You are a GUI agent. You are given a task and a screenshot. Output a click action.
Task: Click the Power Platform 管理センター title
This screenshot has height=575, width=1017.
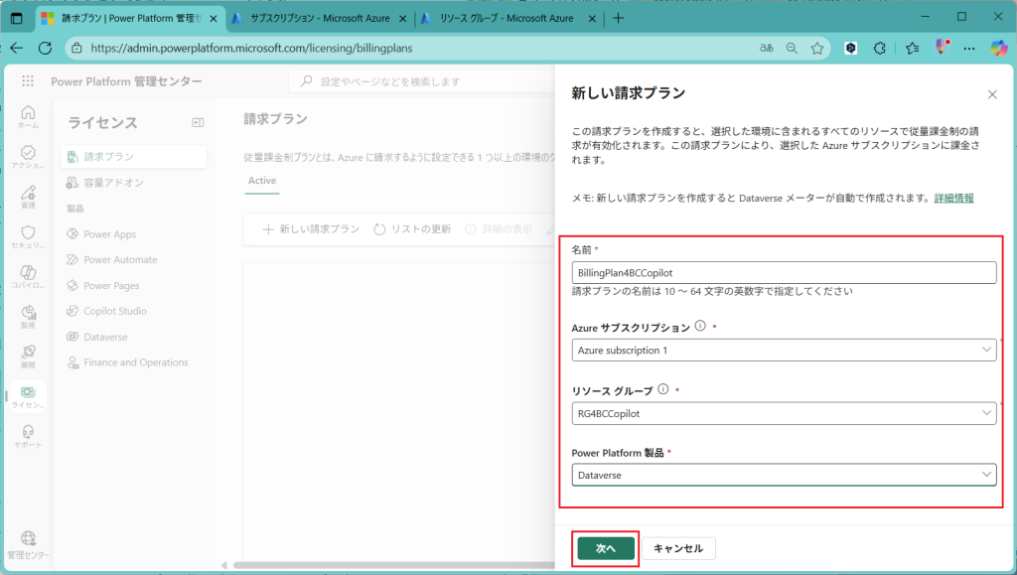pos(126,81)
